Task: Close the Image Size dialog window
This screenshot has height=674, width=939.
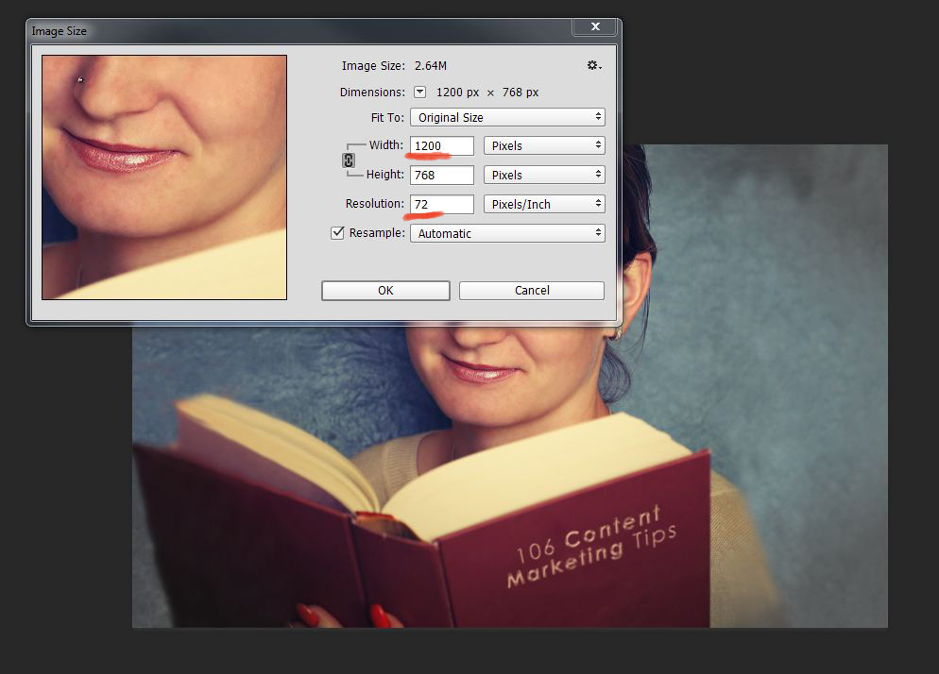Action: point(595,28)
